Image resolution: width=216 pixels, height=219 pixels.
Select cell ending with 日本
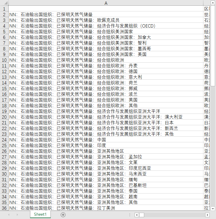pos(106,123)
